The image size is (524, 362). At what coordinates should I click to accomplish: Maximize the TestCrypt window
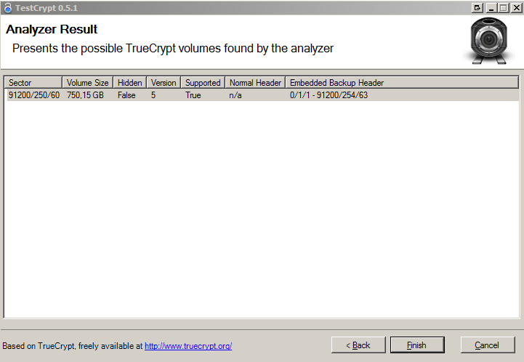pos(503,8)
